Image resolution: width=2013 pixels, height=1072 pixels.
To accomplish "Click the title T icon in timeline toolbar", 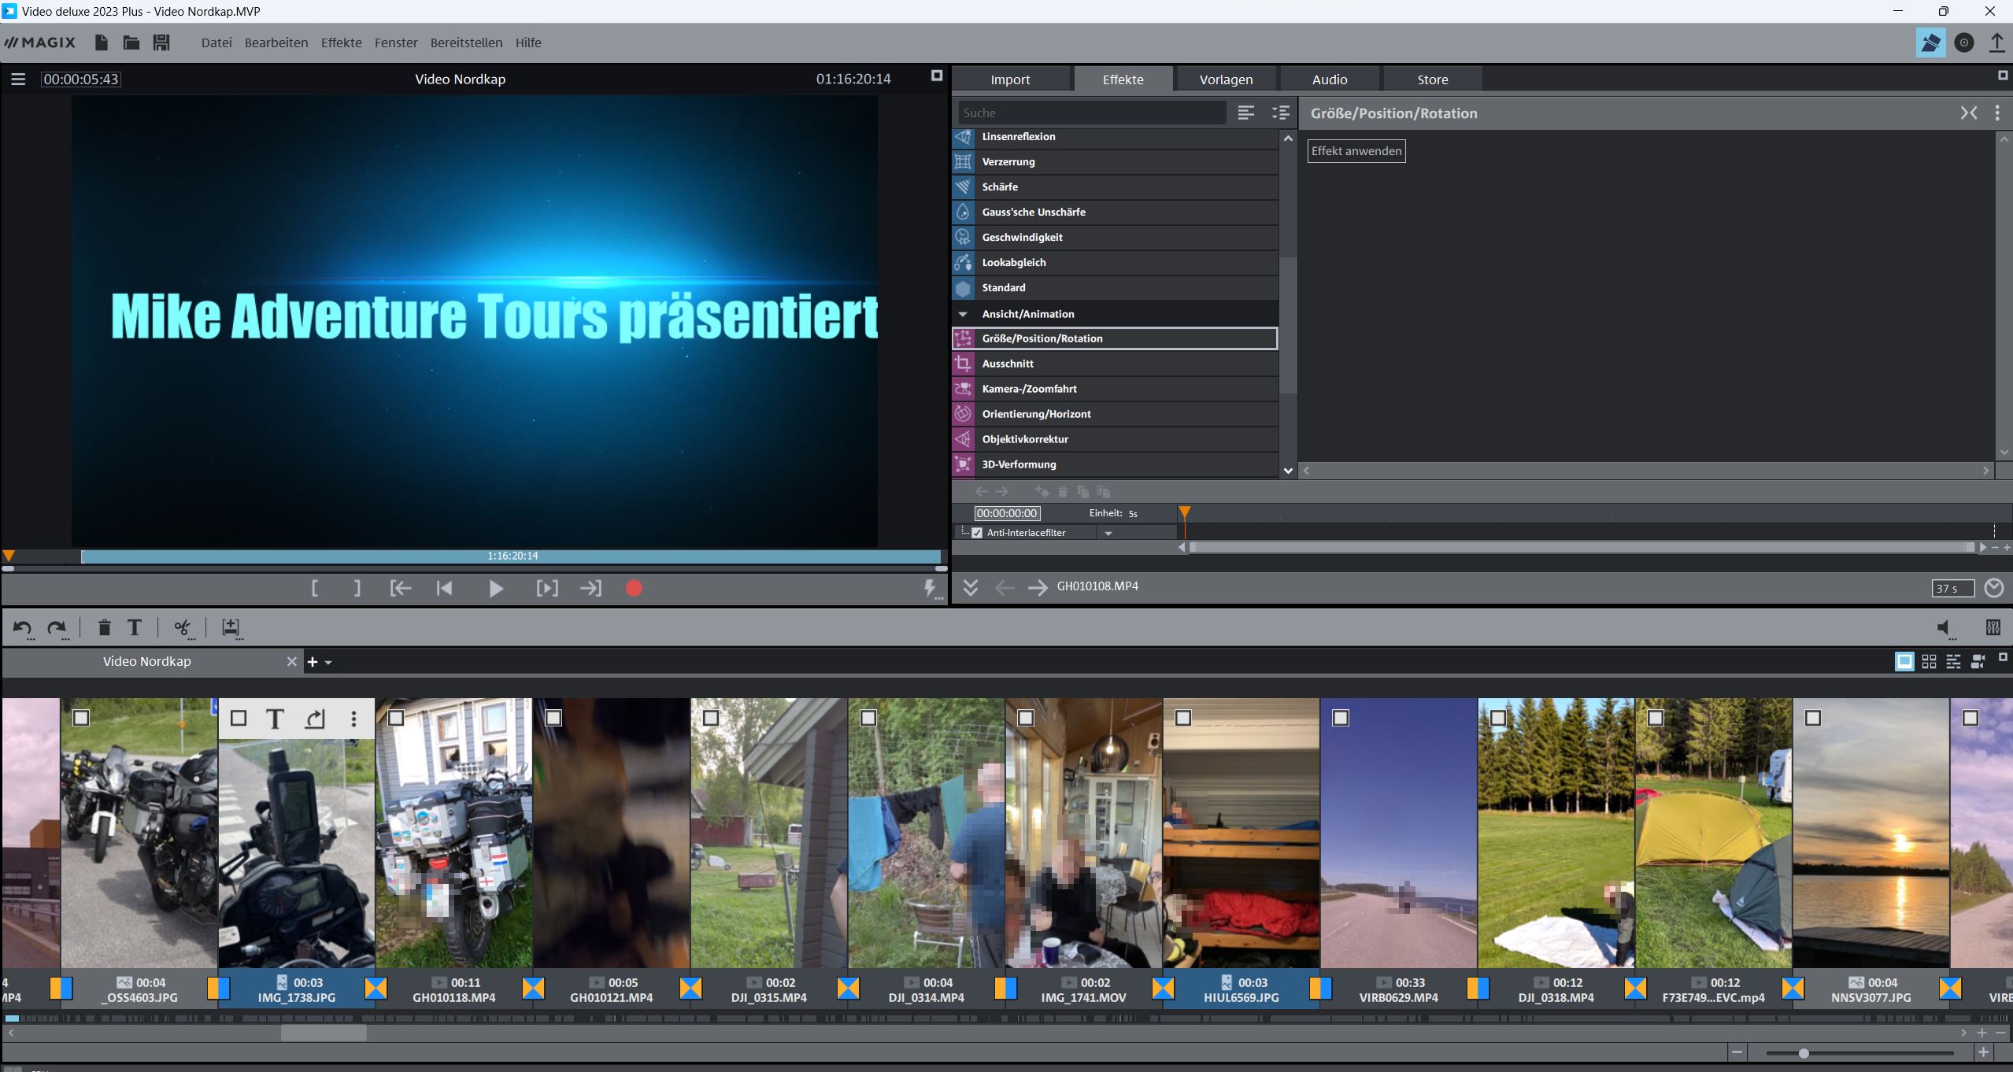I will [x=135, y=627].
